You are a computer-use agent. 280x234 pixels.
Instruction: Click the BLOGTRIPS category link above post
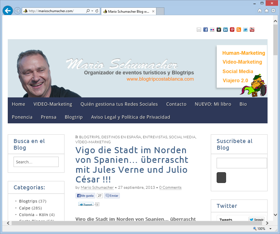89,137
